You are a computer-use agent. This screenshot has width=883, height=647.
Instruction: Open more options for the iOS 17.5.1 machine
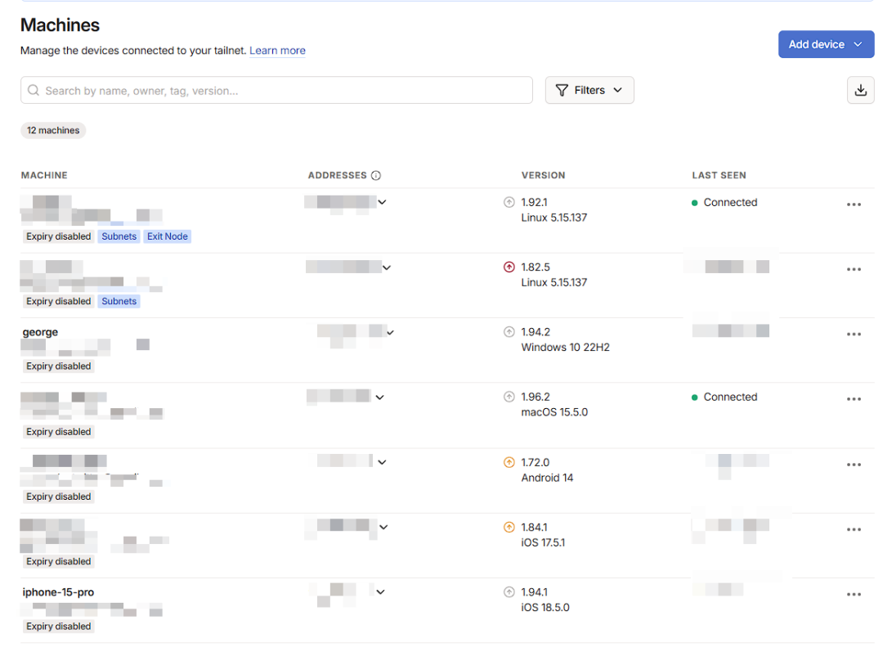click(854, 530)
